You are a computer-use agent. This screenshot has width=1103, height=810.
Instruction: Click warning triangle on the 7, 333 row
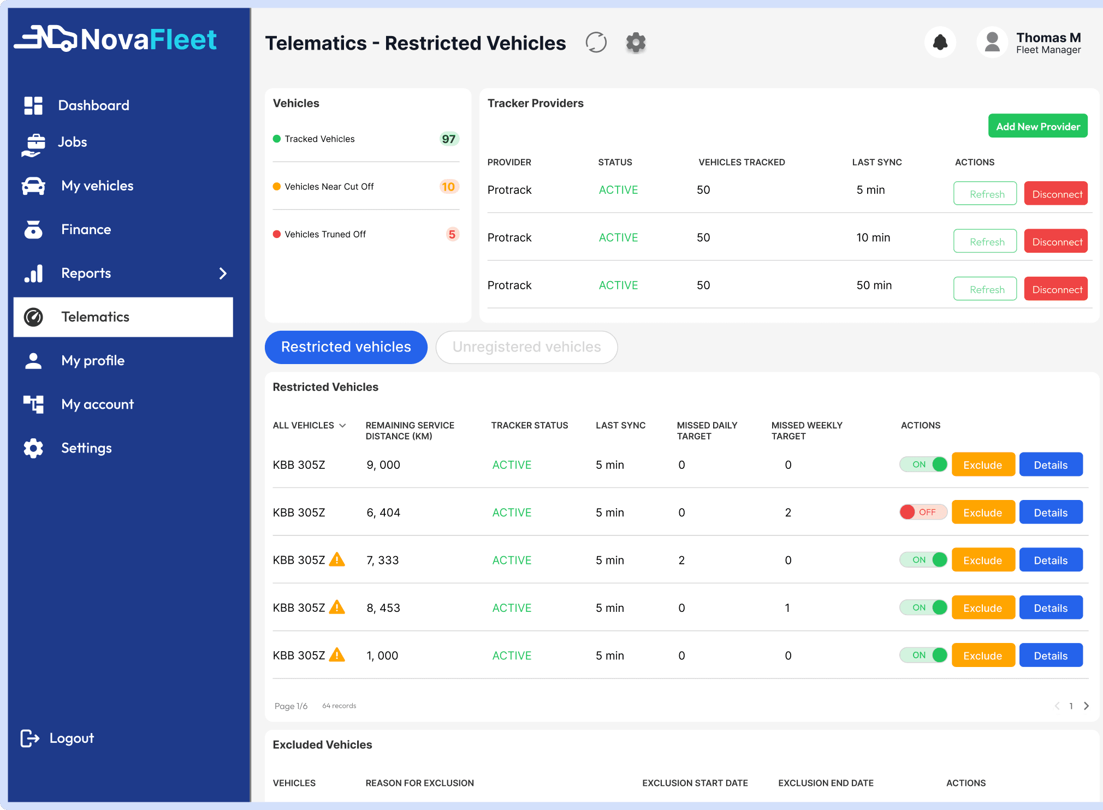pos(337,559)
